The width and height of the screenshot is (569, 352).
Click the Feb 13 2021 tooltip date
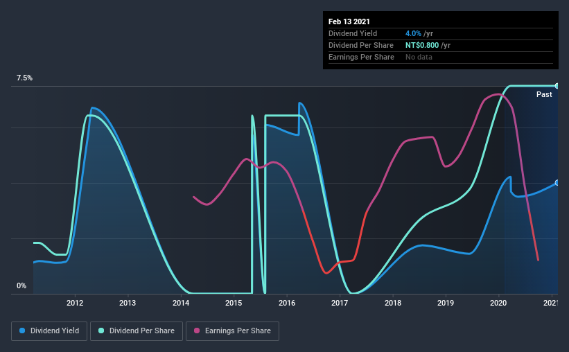(x=349, y=21)
